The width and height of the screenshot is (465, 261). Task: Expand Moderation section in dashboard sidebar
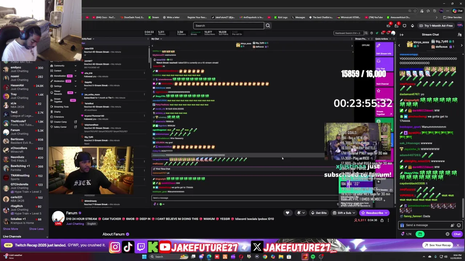75,81
